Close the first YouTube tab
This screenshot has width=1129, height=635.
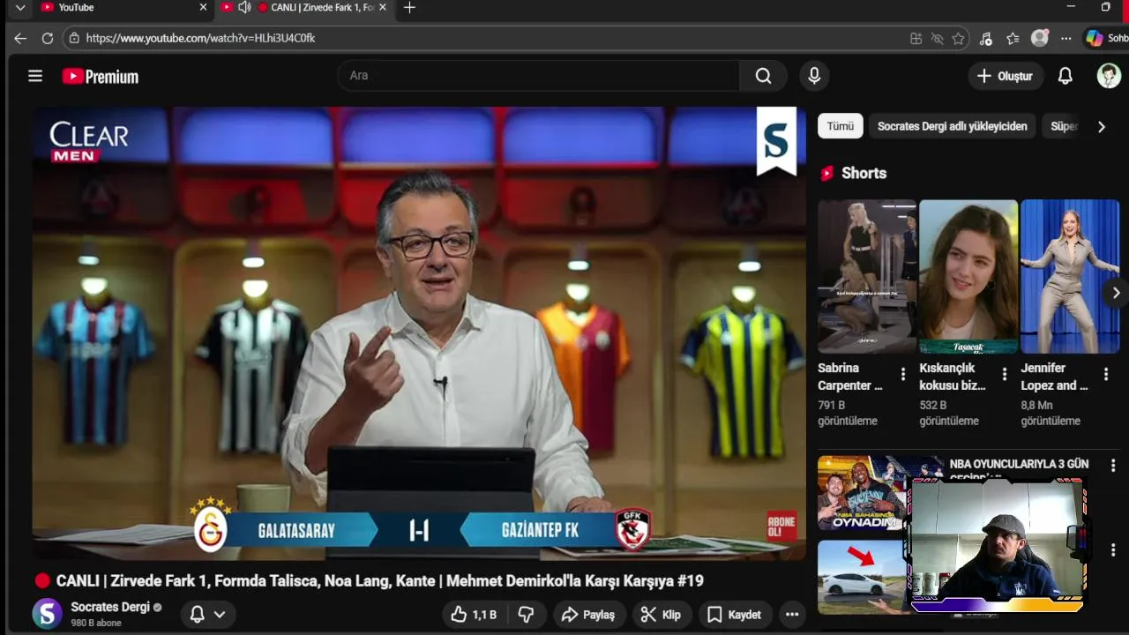pyautogui.click(x=203, y=7)
